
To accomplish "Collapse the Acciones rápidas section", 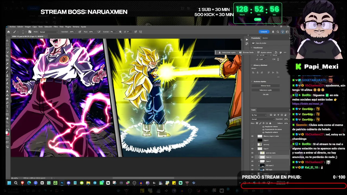I will pyautogui.click(x=252, y=82).
